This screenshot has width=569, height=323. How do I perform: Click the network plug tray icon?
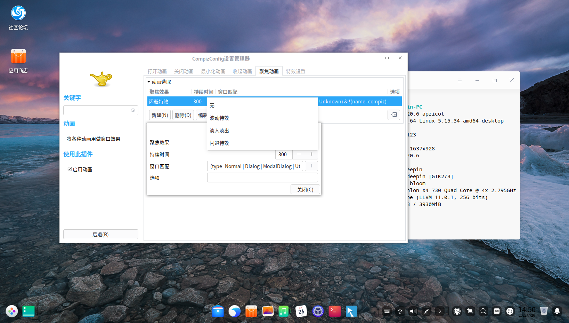click(x=426, y=311)
